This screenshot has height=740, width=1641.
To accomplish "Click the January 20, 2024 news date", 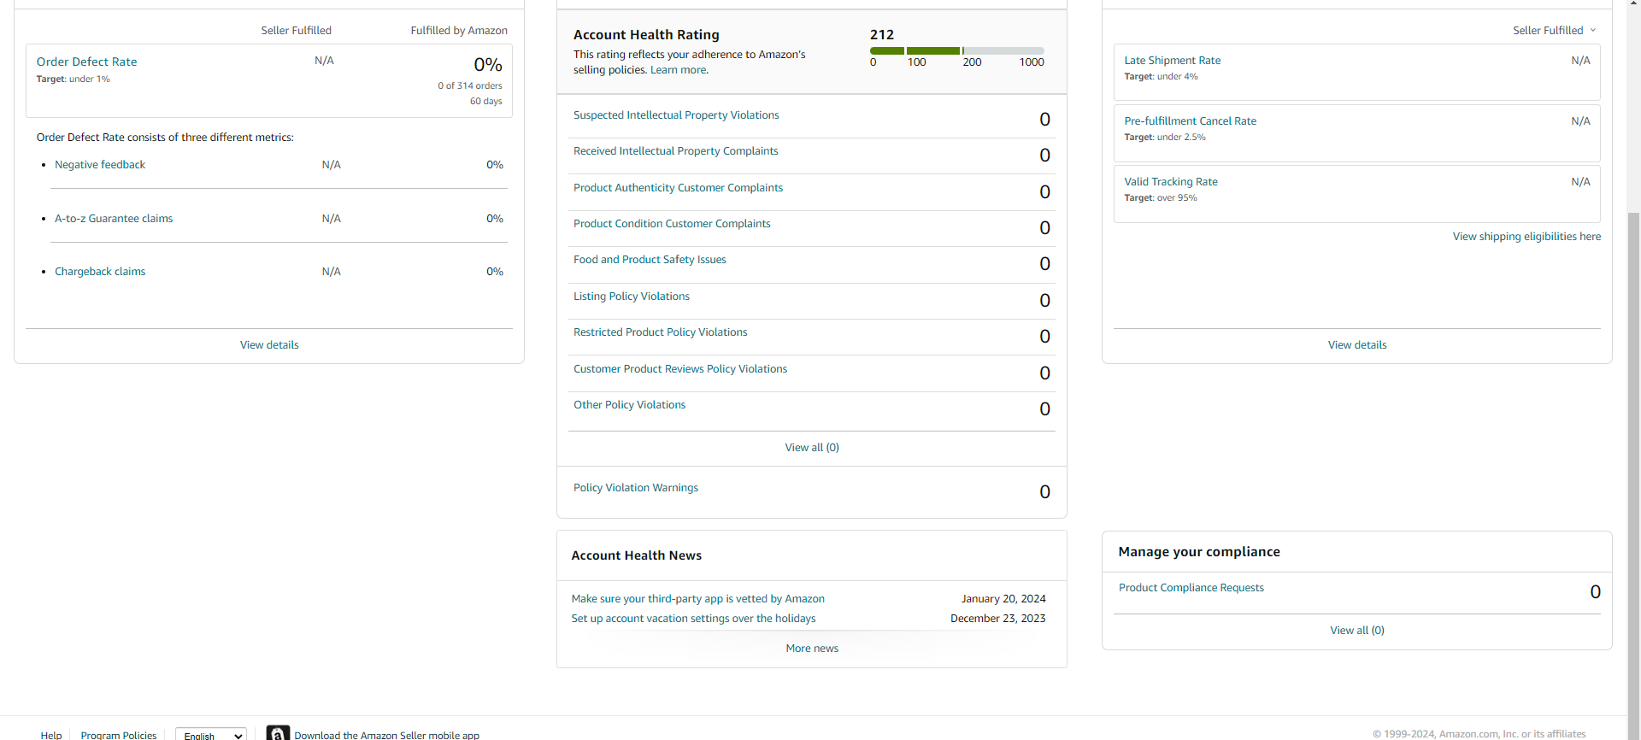I will 1003,598.
